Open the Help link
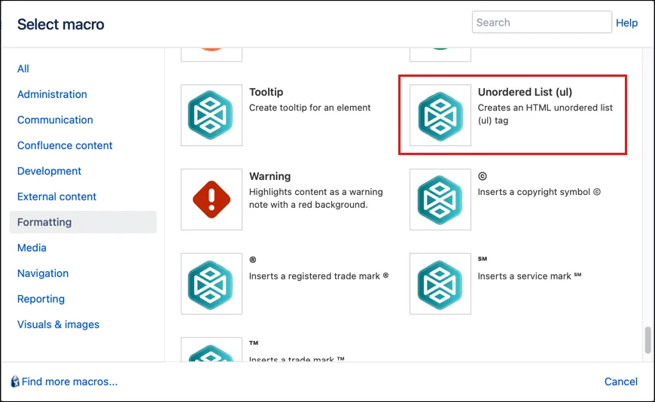Image resolution: width=655 pixels, height=402 pixels. [626, 23]
